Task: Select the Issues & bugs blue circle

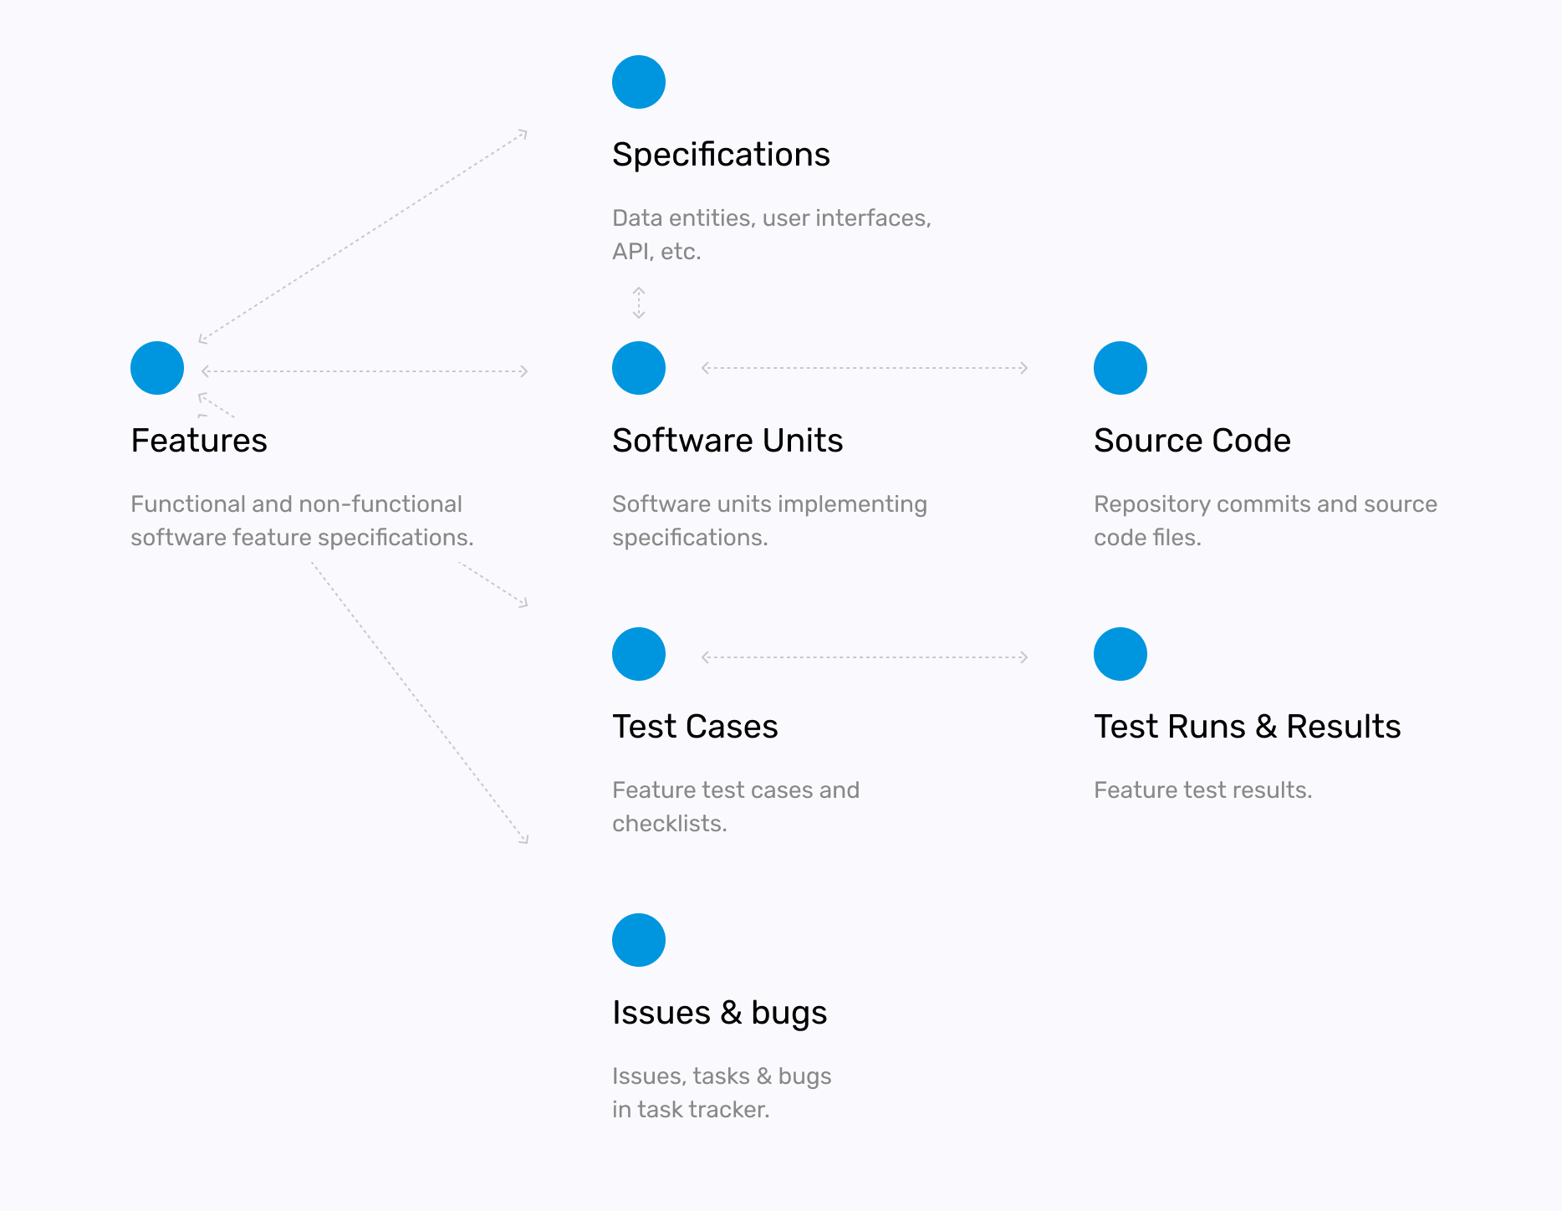Action: pyautogui.click(x=639, y=940)
